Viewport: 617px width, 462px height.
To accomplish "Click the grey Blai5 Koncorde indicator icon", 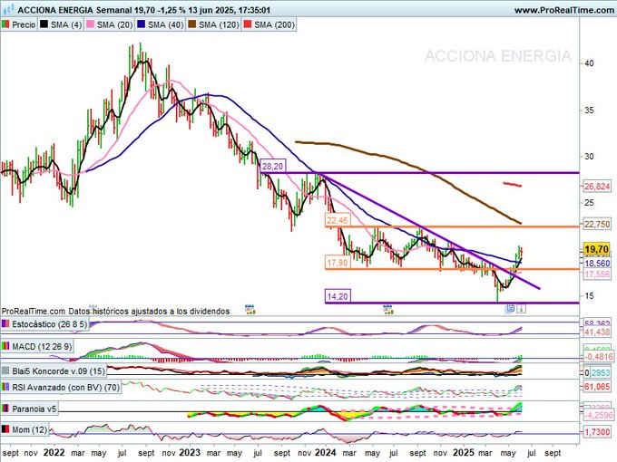I will pyautogui.click(x=6, y=371).
